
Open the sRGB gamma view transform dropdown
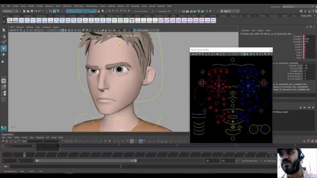148,30
